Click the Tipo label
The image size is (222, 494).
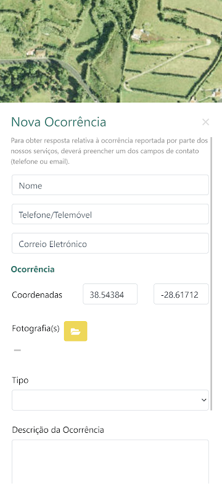coord(20,380)
